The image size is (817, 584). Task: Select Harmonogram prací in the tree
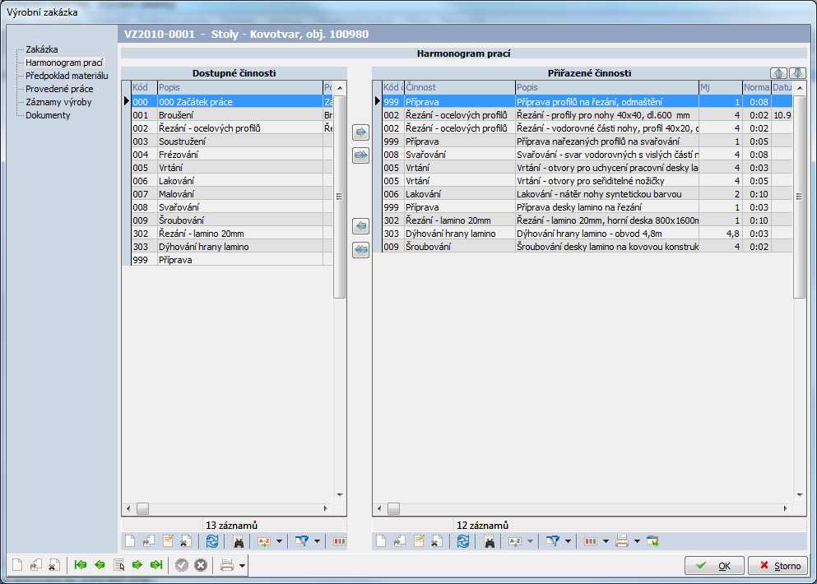[x=64, y=63]
